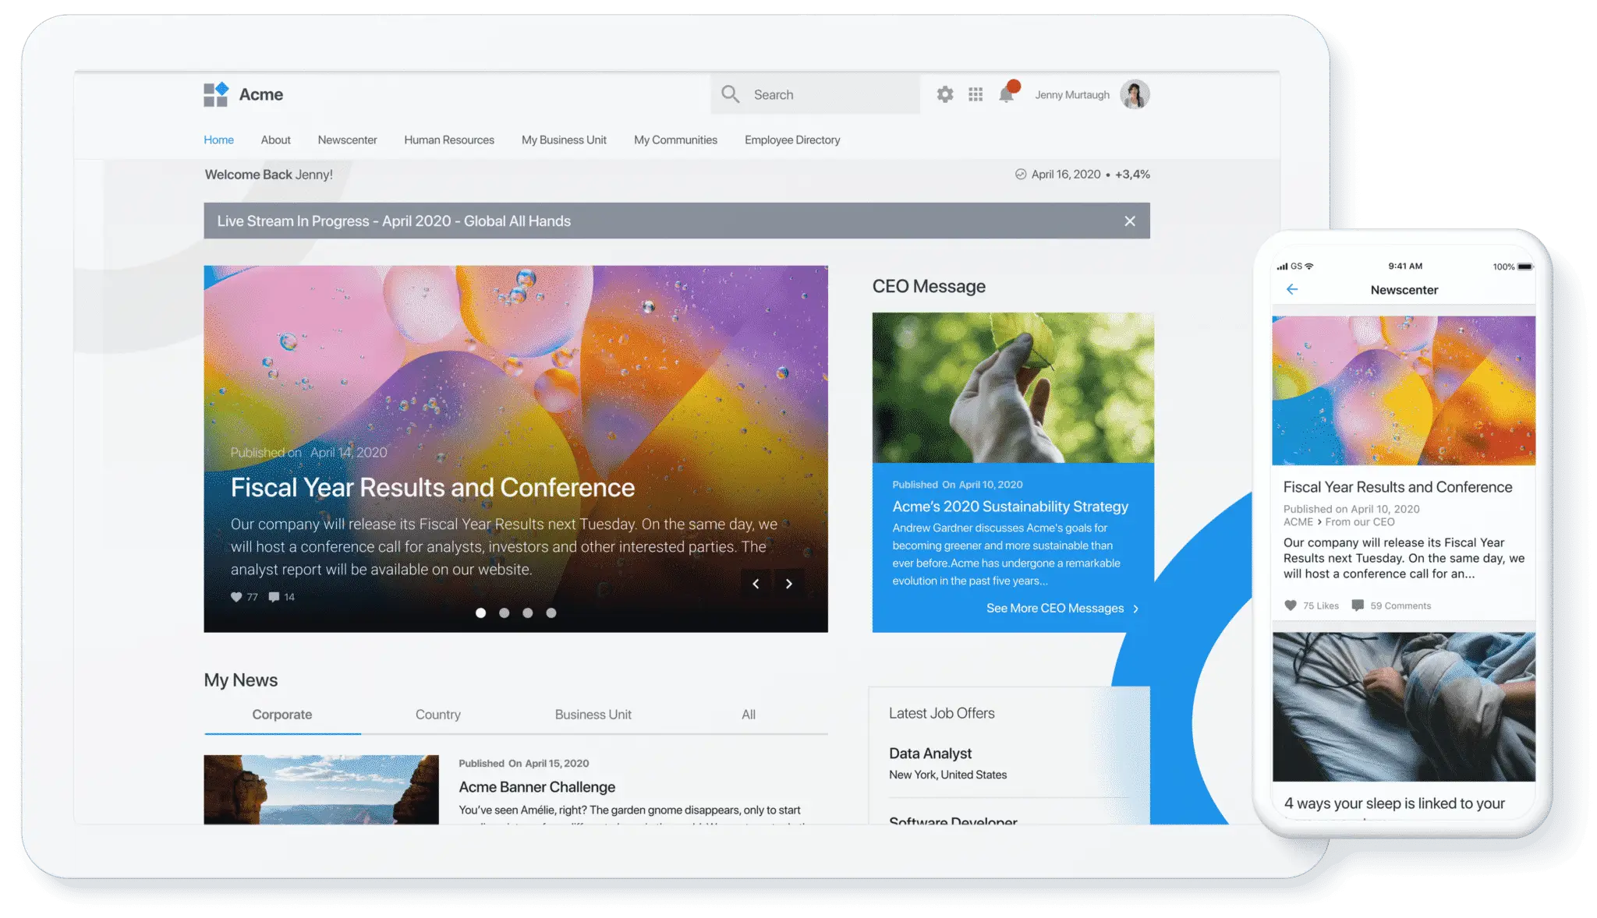Click the search magnifier icon
This screenshot has width=1597, height=918.
point(730,94)
